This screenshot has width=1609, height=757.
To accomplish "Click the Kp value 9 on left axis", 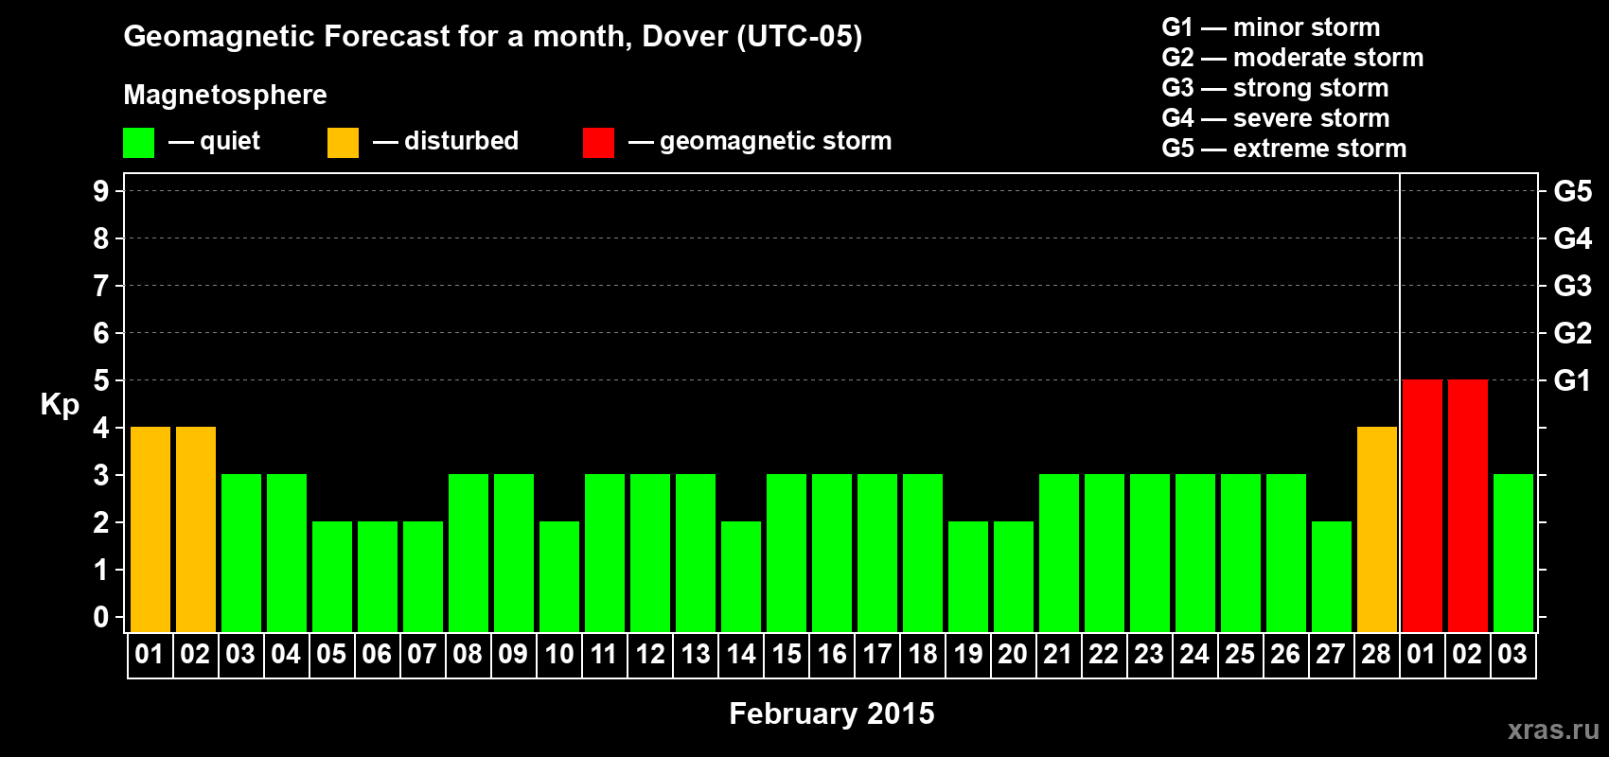I will coord(101,191).
